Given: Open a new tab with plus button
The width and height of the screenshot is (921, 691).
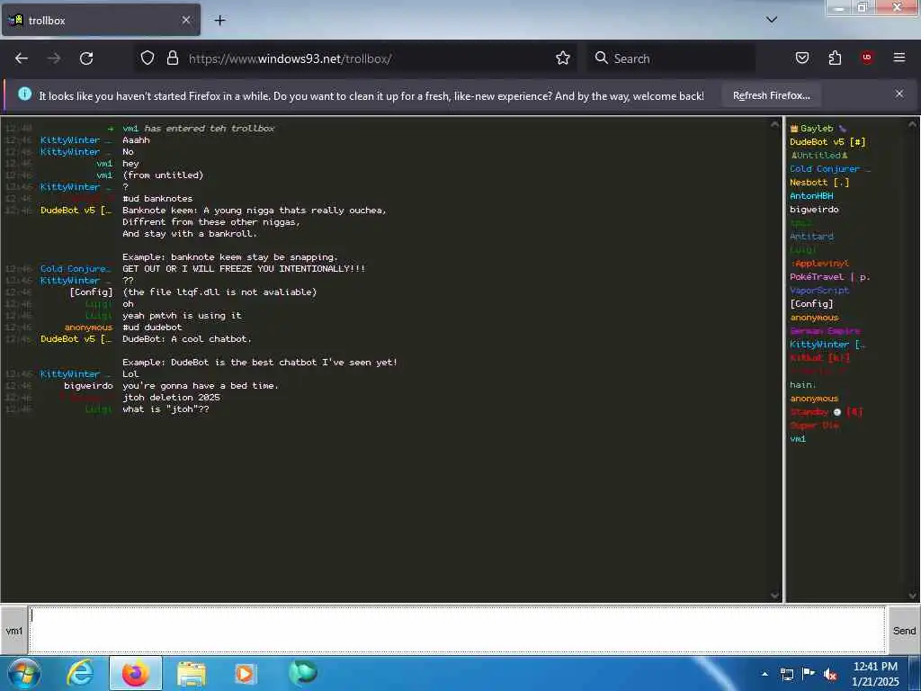Looking at the screenshot, I should click(219, 21).
